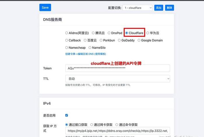The width and height of the screenshot is (204, 137).
Task: Choose 通过网卡获取 IP method
Action: 92,125
